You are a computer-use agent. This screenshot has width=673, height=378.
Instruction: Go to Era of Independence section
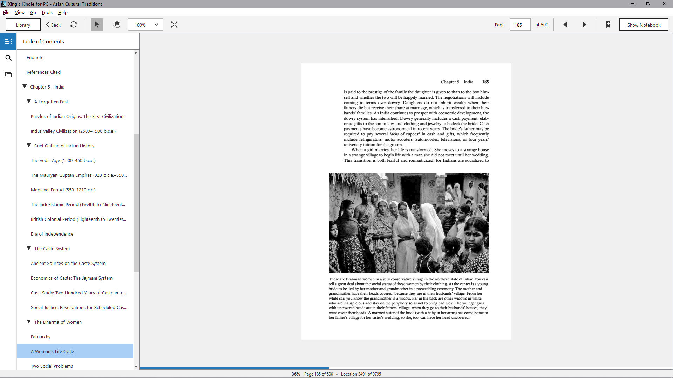coord(75,234)
